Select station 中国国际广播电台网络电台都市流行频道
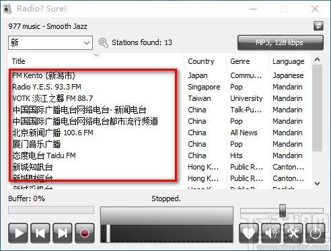Screen dimensions: 331x251 [85, 121]
